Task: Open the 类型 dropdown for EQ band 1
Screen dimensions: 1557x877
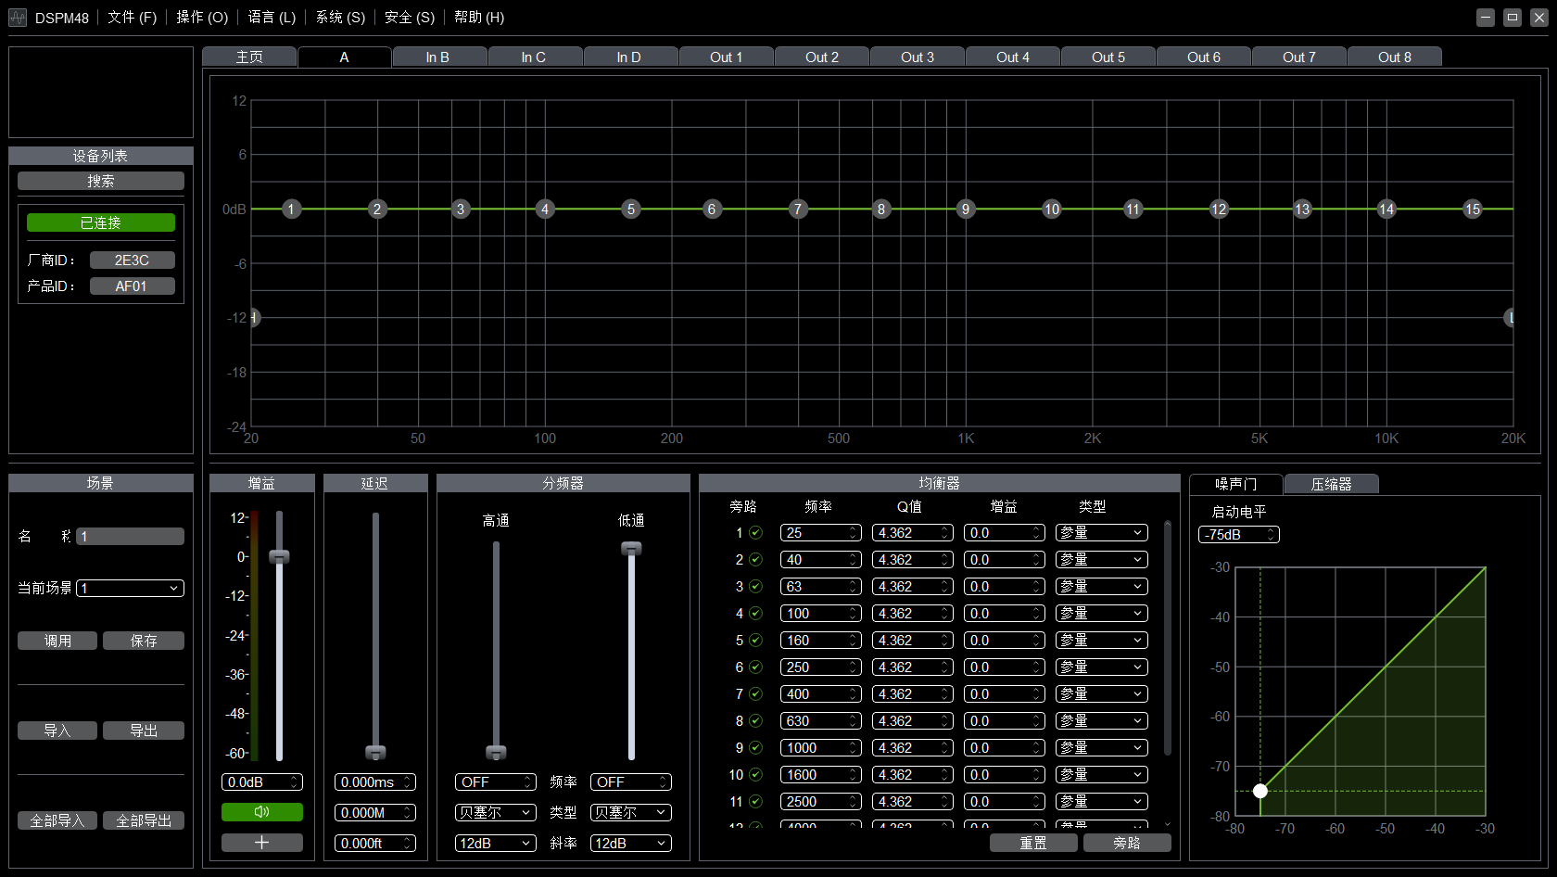Action: (1100, 532)
